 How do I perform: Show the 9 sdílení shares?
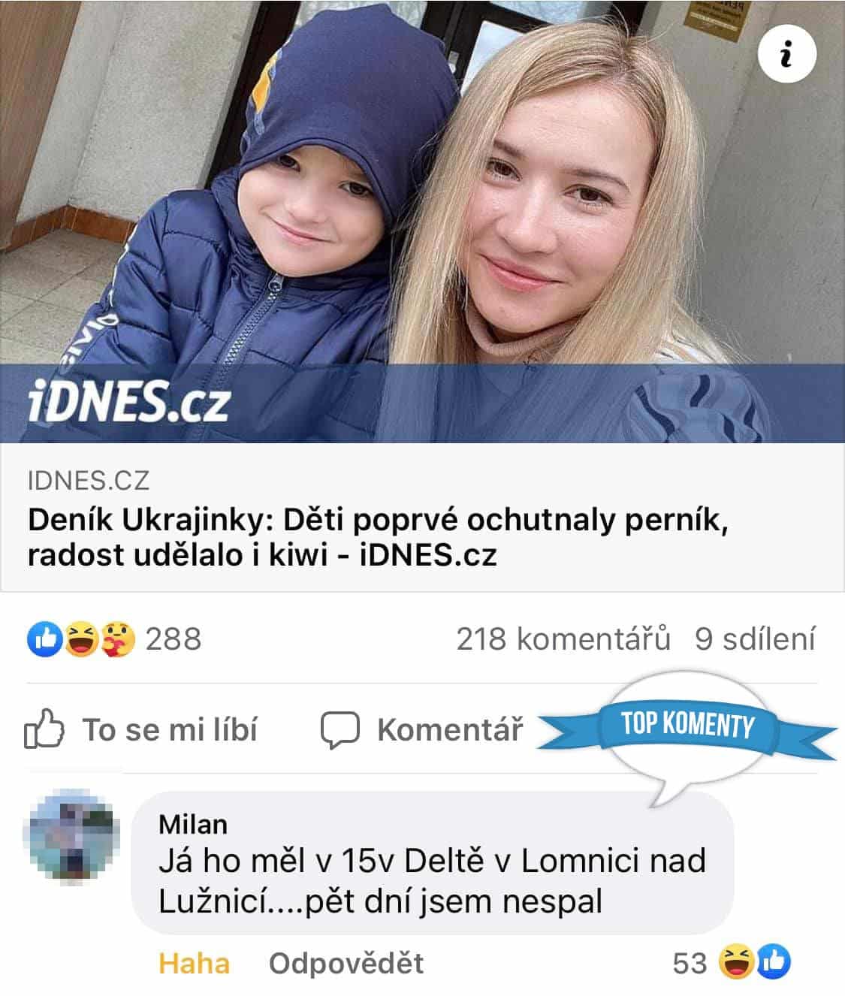[x=755, y=639]
